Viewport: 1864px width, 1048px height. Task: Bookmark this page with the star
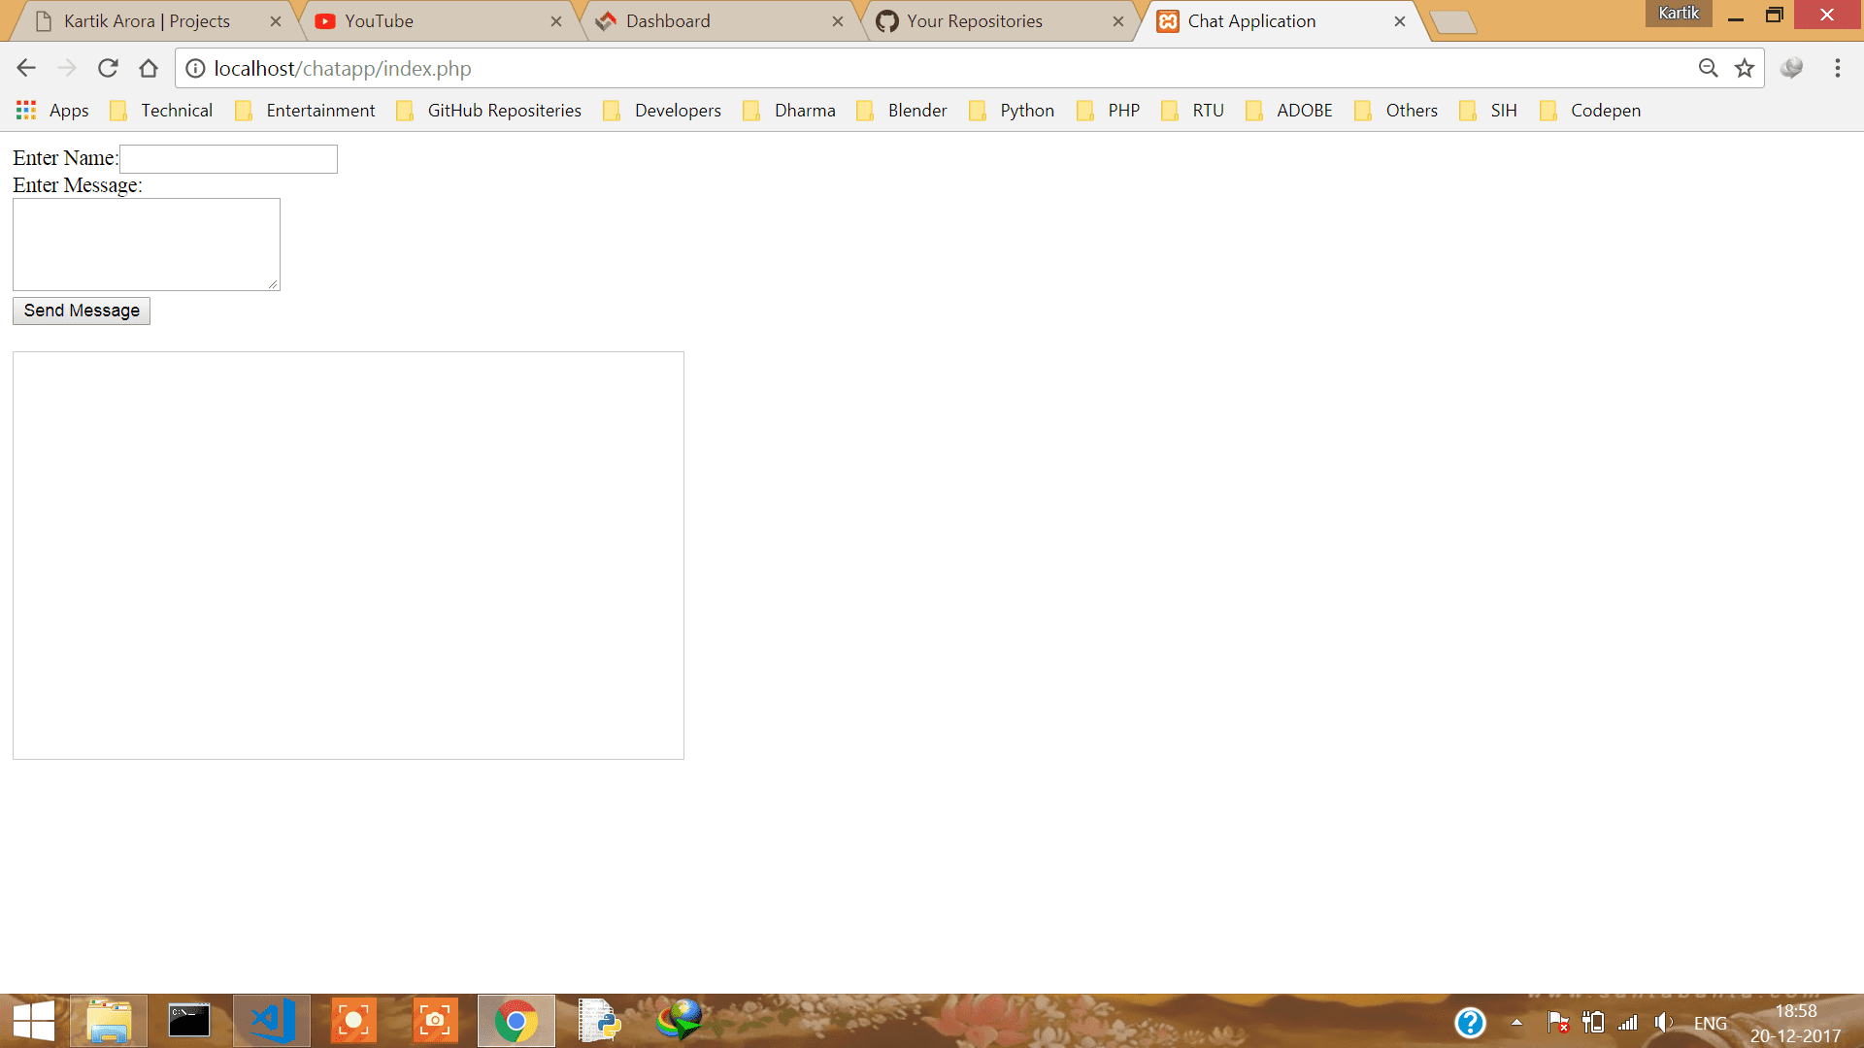(1745, 68)
